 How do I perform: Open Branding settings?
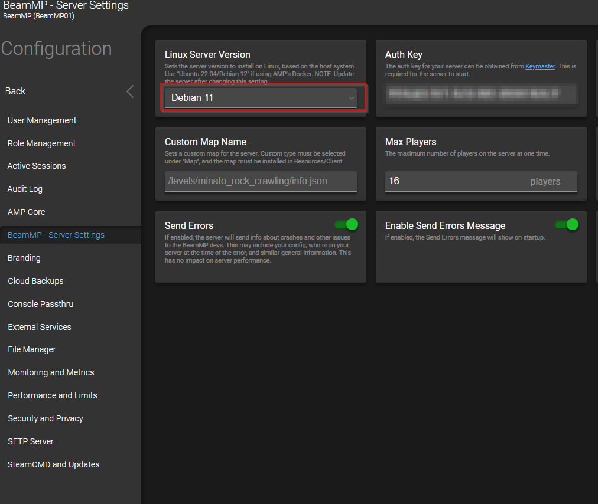(24, 258)
